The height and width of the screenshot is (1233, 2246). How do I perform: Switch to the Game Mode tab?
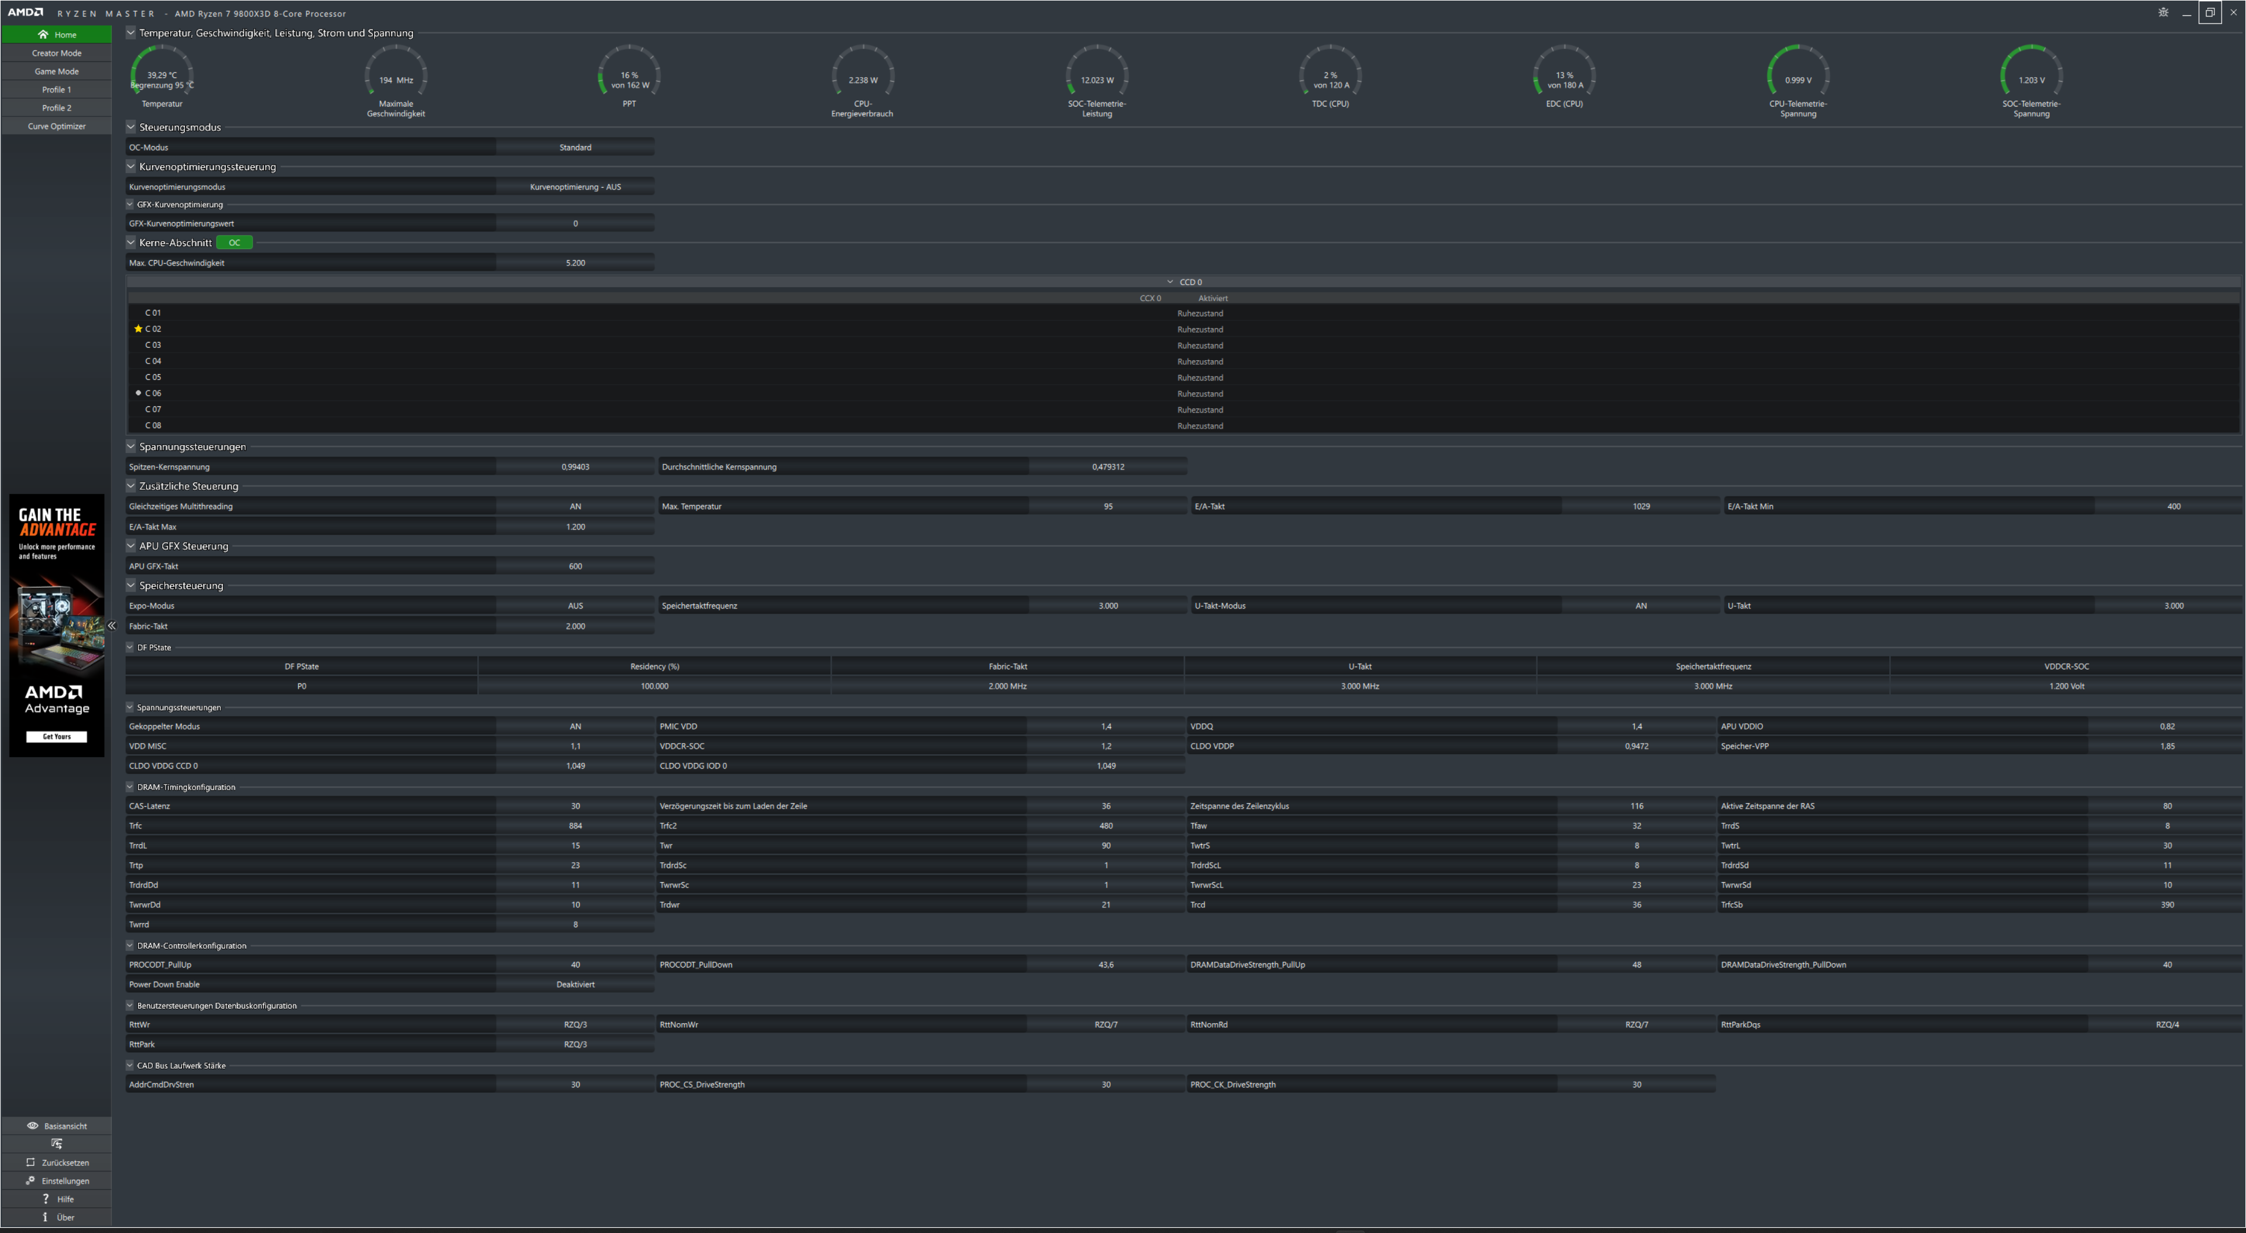(x=57, y=71)
